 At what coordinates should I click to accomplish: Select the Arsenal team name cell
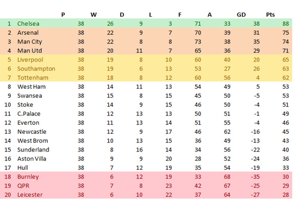(28, 33)
